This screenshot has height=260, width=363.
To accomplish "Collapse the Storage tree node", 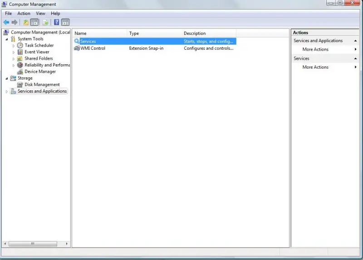I will pos(7,78).
